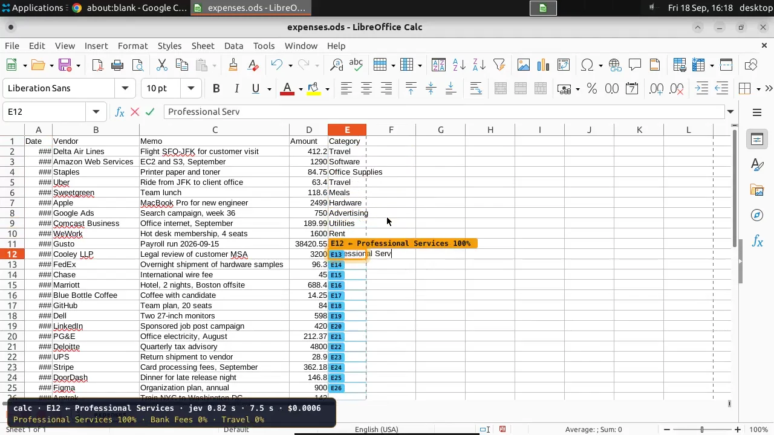Toggle AutoFilter funnel icon
774x435 pixels.
(499, 65)
